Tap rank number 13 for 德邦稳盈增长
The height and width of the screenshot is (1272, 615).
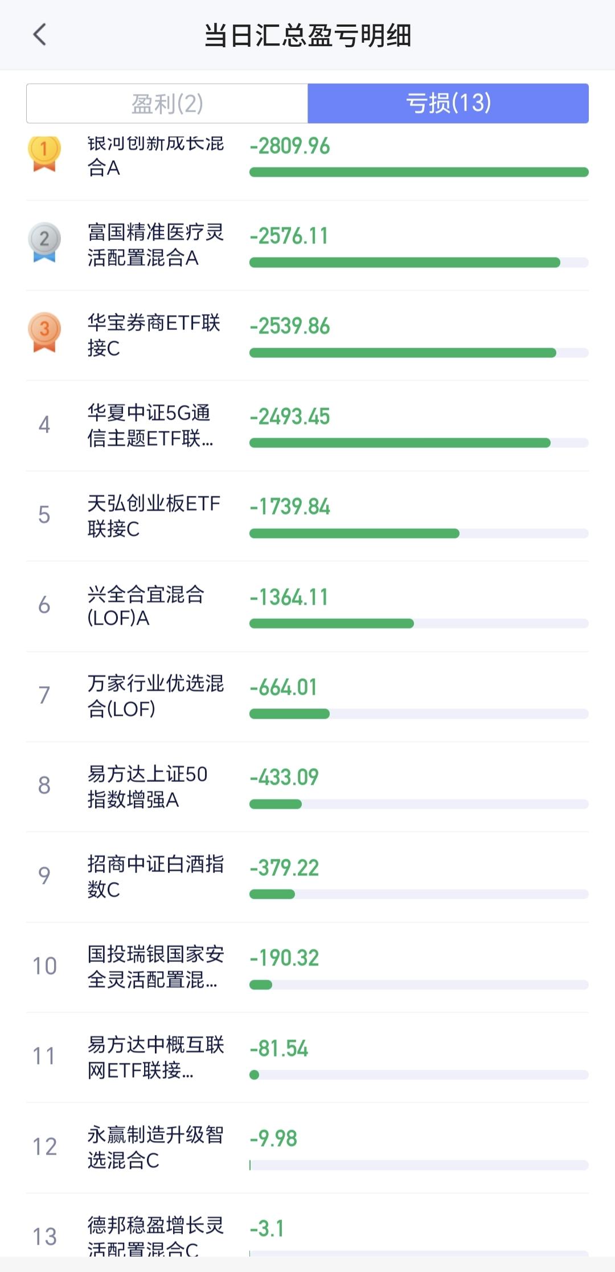pyautogui.click(x=44, y=1237)
